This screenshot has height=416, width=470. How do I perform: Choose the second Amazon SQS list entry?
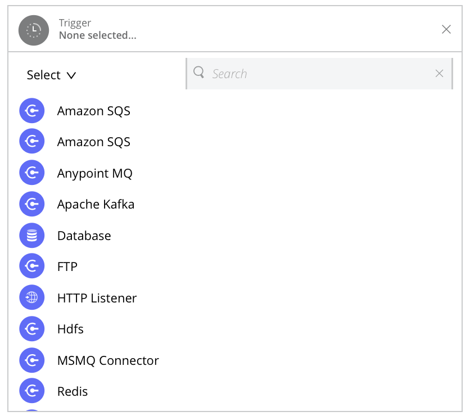tap(94, 142)
